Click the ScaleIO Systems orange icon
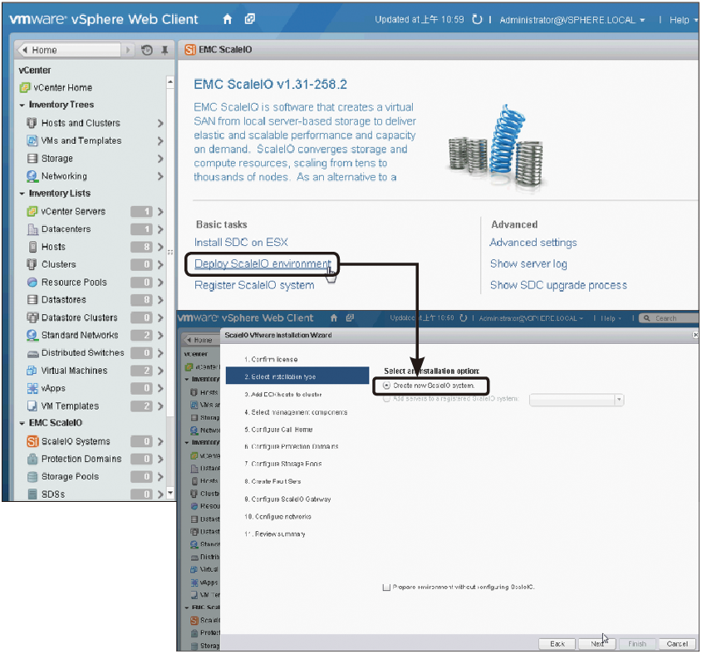 pyautogui.click(x=32, y=441)
